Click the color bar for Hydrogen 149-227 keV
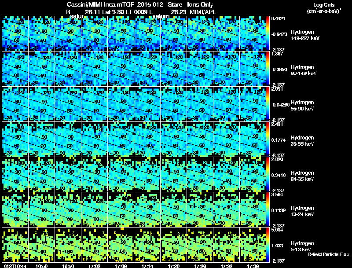Screen dimensions: 352x268 click(268, 33)
